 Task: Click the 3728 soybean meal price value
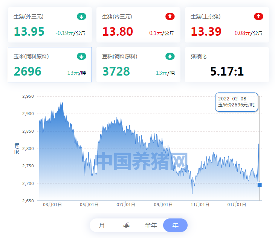[116, 71]
